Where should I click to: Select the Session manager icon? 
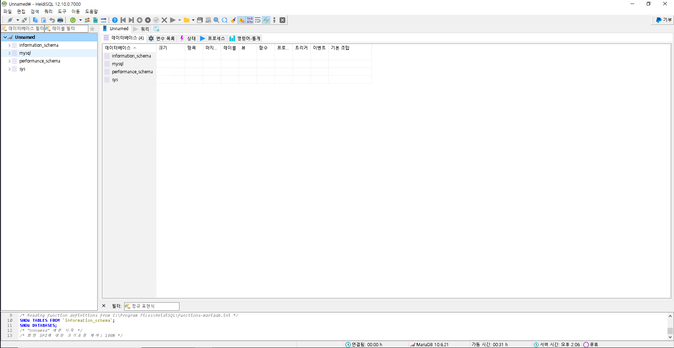click(10, 20)
